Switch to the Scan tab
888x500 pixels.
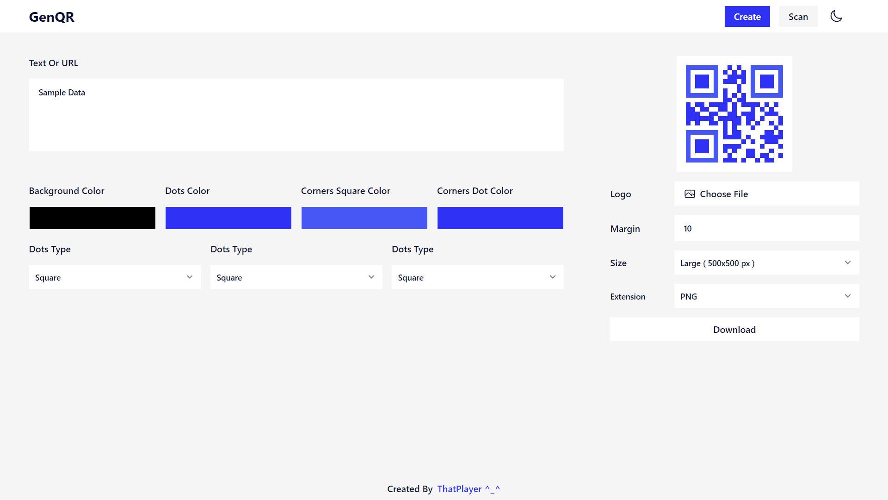[x=798, y=17]
